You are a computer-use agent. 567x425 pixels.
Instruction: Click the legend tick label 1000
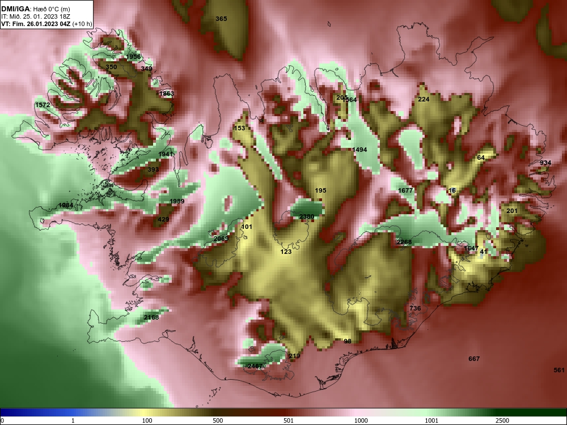[x=361, y=420]
